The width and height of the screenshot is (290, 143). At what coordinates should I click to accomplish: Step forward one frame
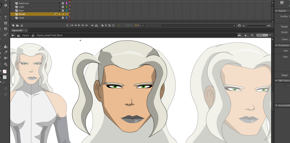[83, 25]
